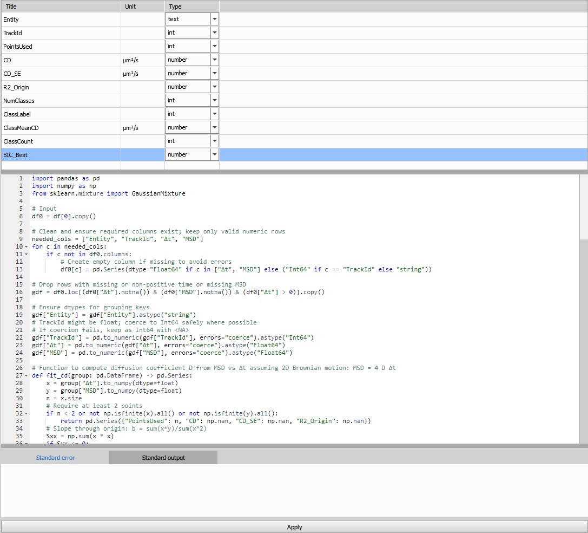
Task: Click code line 3 importing GaussianMixture
Action: (108, 193)
